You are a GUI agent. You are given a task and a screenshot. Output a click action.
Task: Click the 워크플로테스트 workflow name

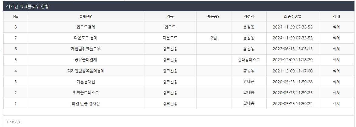click(86, 92)
